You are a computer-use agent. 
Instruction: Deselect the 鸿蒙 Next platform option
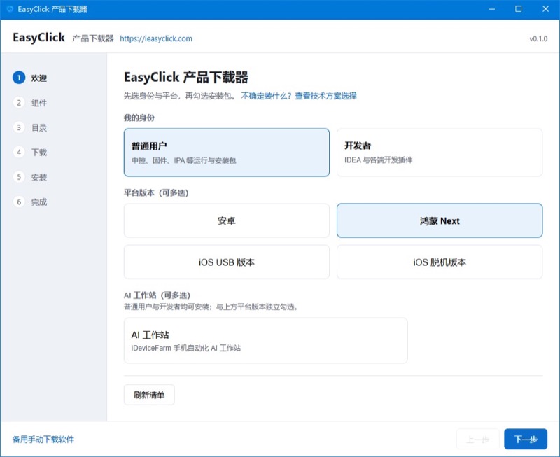click(x=440, y=220)
